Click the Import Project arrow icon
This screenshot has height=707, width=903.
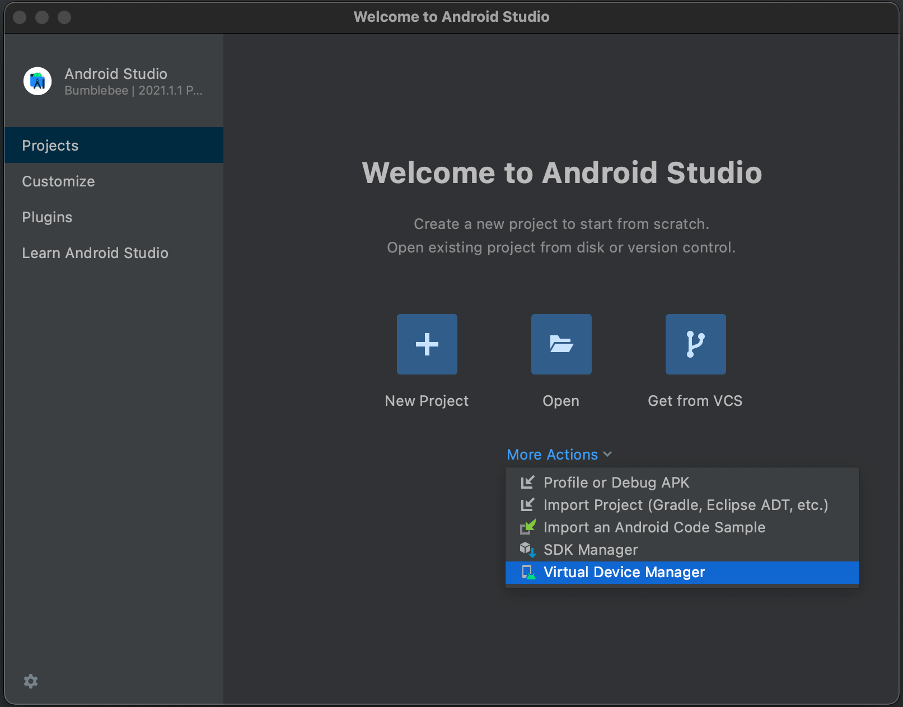(527, 505)
